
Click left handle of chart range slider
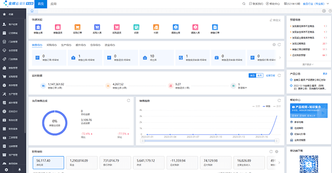coord(143,141)
